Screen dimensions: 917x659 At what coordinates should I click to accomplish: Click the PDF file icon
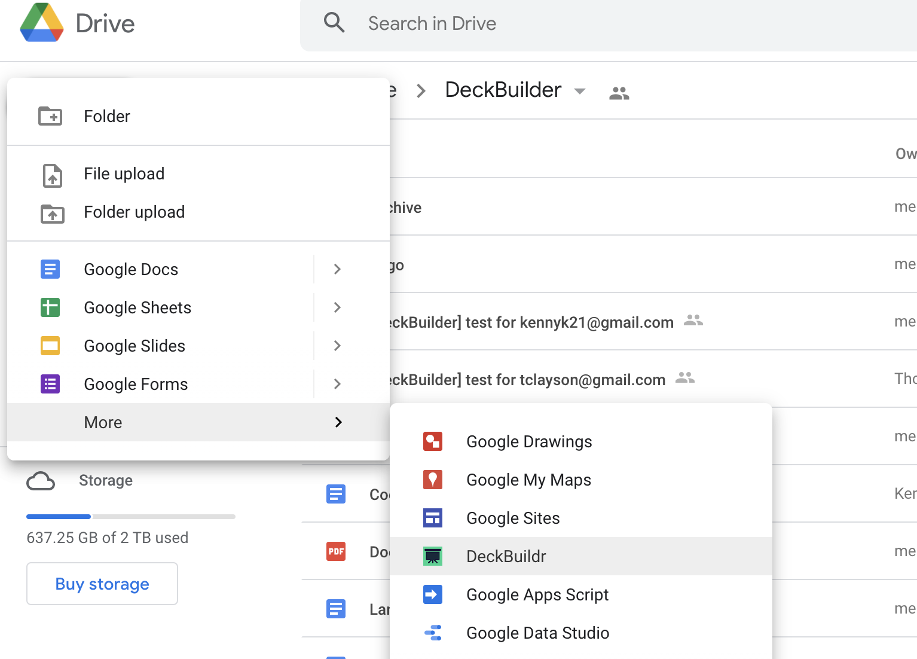tap(336, 551)
